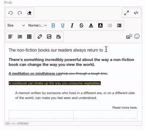145x130 pixels.
Task: Click the Undo arrow icon
Action: click(x=10, y=13)
